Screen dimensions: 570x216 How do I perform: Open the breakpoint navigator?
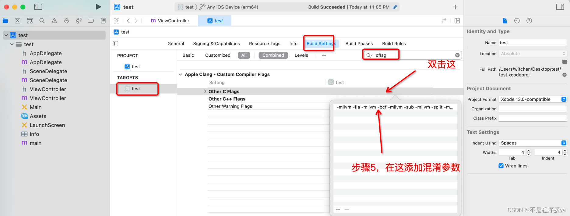tap(91, 21)
